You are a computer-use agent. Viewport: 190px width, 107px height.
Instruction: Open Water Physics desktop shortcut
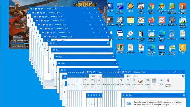pos(120,8)
